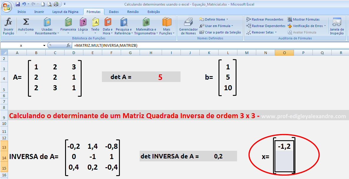Select the Texto functions icon
The width and height of the screenshot is (349, 179).
click(95, 26)
